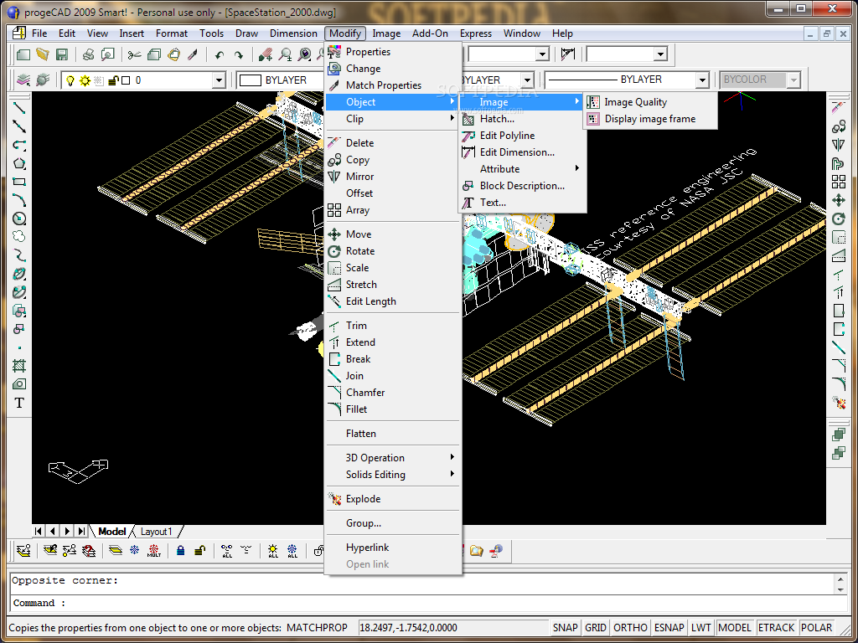
Task: Select the Spline curve tool
Action: [19, 255]
